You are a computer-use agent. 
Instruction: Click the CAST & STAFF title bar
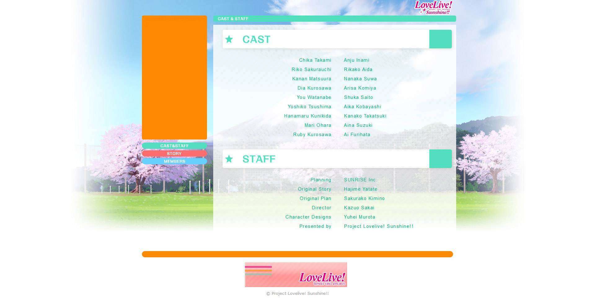click(334, 19)
